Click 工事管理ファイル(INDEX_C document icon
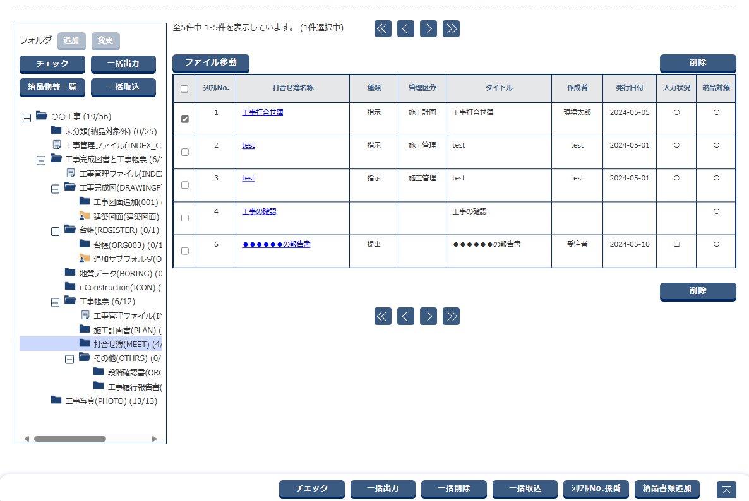The width and height of the screenshot is (749, 501). coord(56,144)
